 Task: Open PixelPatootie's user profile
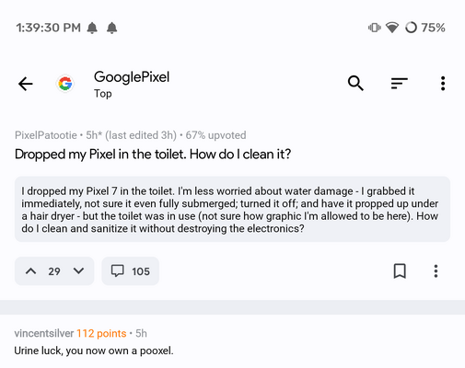[x=46, y=135]
